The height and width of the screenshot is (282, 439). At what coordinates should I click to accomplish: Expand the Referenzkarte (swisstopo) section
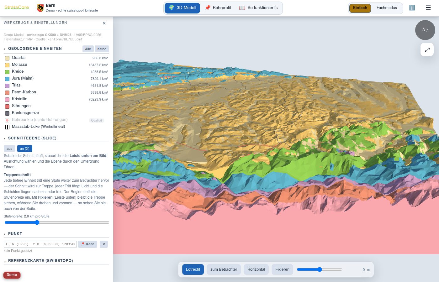pos(38,261)
